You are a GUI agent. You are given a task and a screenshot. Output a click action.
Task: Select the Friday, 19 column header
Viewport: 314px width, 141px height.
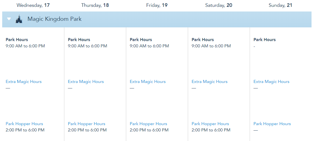click(157, 5)
